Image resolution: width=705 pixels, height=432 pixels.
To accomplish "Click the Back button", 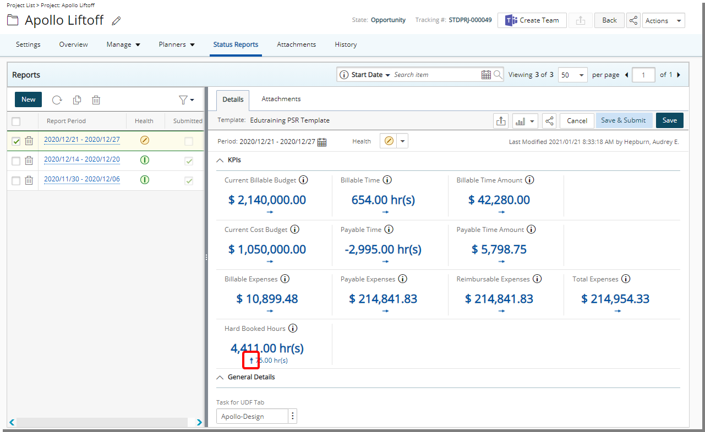I will click(609, 20).
